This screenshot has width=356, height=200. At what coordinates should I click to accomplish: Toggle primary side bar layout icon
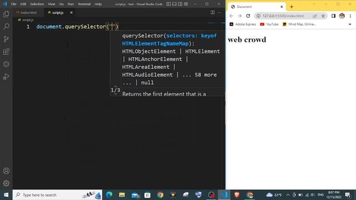point(169,4)
